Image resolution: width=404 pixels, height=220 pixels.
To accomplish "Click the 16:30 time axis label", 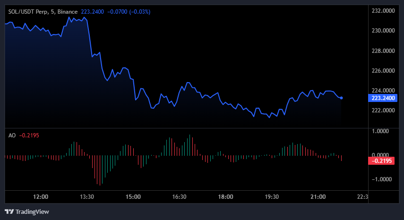I will point(179,196).
